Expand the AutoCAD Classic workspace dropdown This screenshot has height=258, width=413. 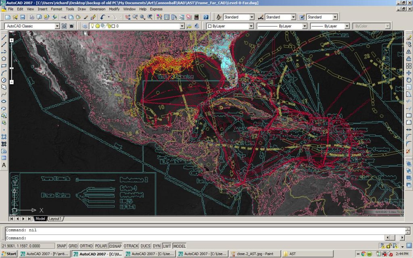57,26
